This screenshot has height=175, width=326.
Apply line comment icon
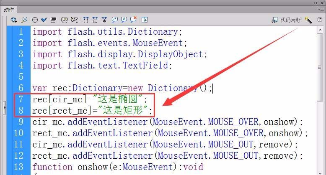pos(124,20)
